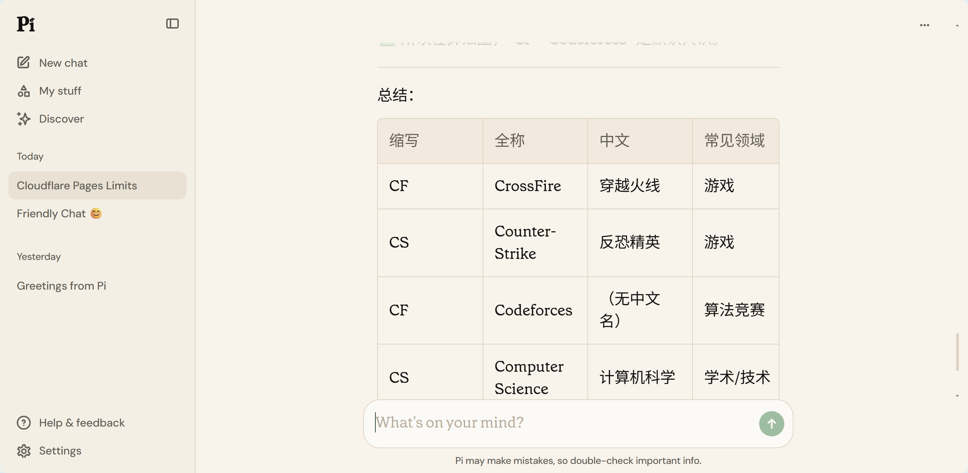Click the 穿越火线 cell
The width and height of the screenshot is (968, 473).
(640, 186)
